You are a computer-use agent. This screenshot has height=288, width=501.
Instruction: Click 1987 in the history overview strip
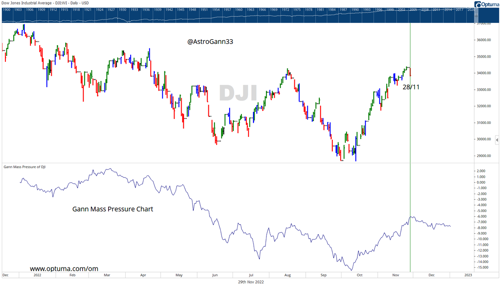(x=343, y=9)
